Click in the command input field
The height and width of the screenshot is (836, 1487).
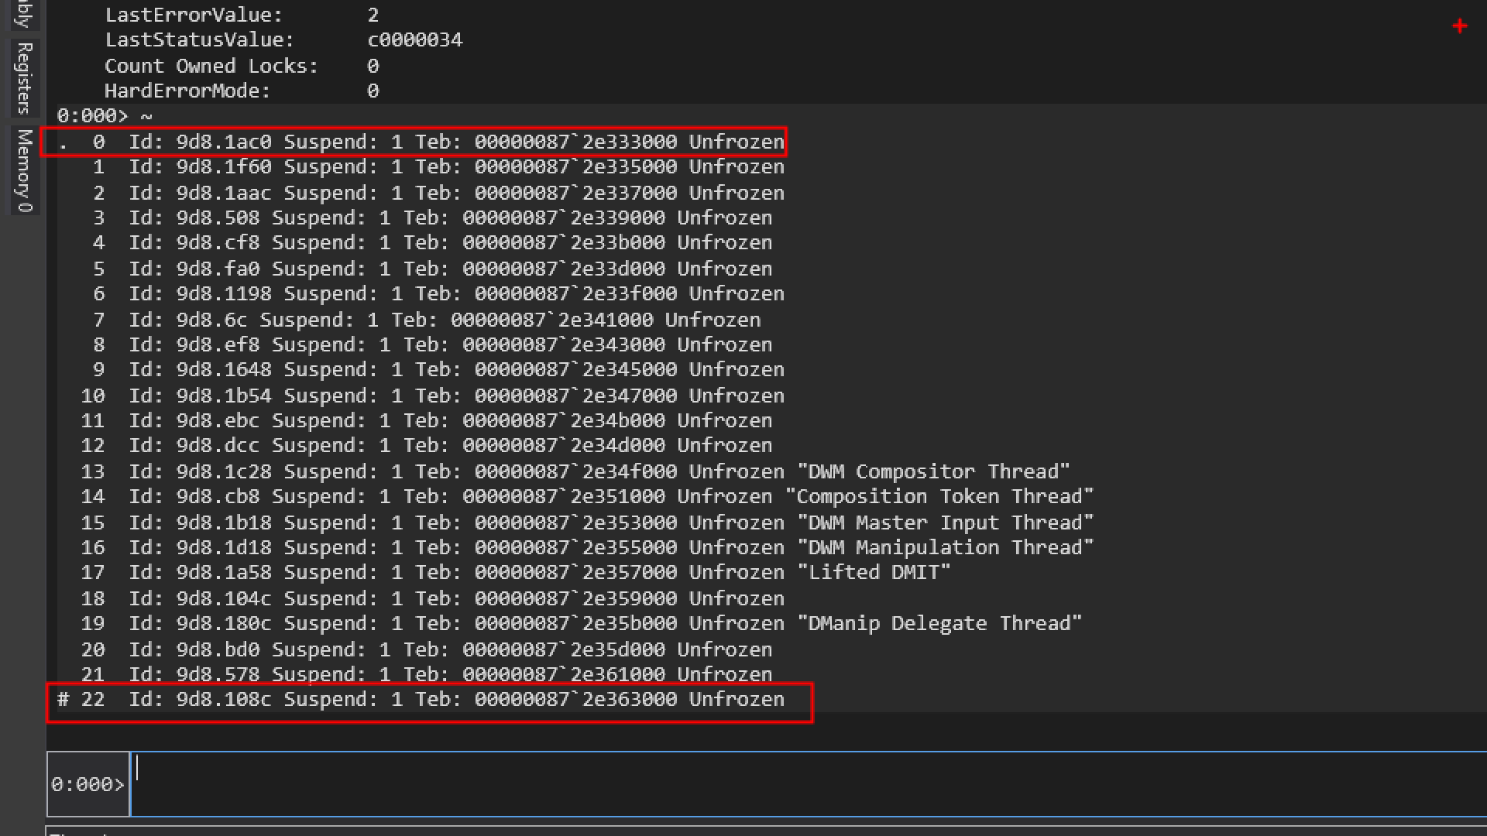805,783
